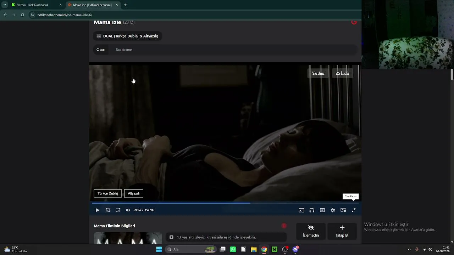454x255 pixels.
Task: Open the Yardım help button
Action: pos(318,73)
